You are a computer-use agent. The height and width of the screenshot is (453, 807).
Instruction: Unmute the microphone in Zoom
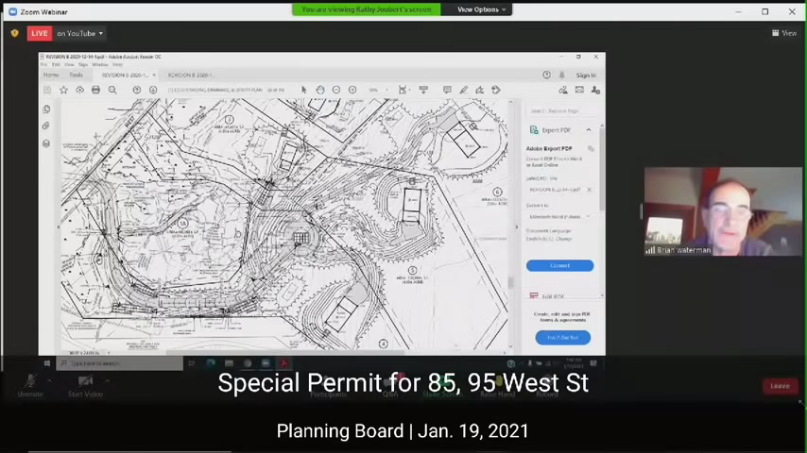[30, 383]
